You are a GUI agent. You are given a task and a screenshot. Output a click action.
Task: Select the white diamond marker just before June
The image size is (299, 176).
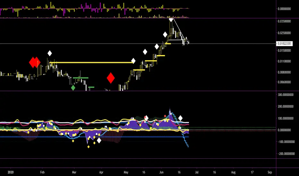click(157, 47)
